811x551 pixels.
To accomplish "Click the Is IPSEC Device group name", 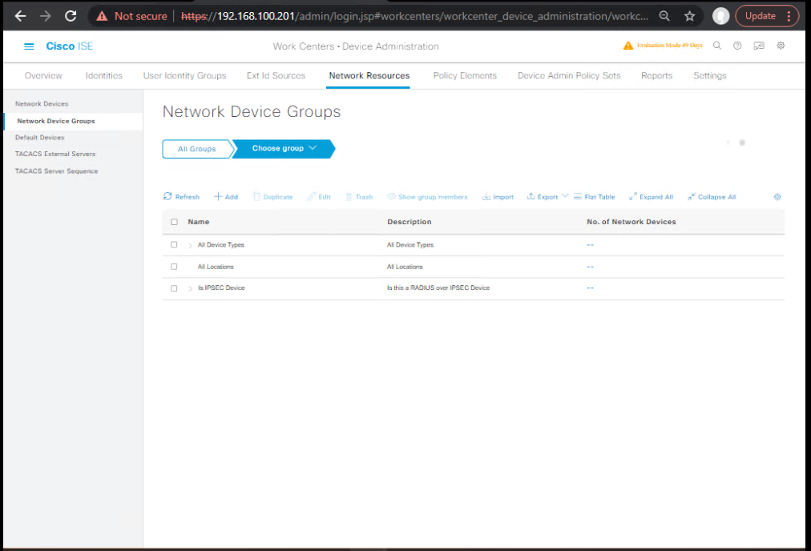I will 221,288.
